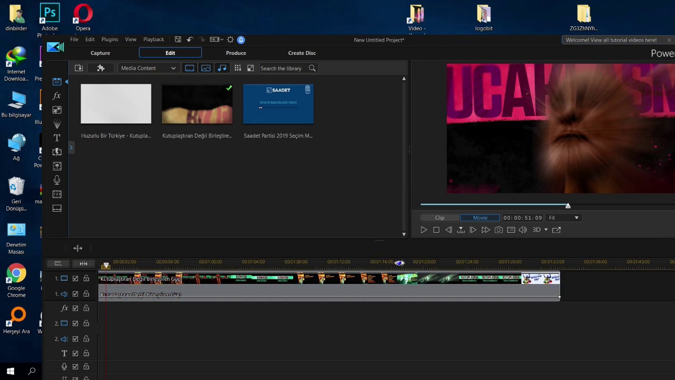Click the library menu expand icon
This screenshot has width=675, height=380.
coord(250,68)
